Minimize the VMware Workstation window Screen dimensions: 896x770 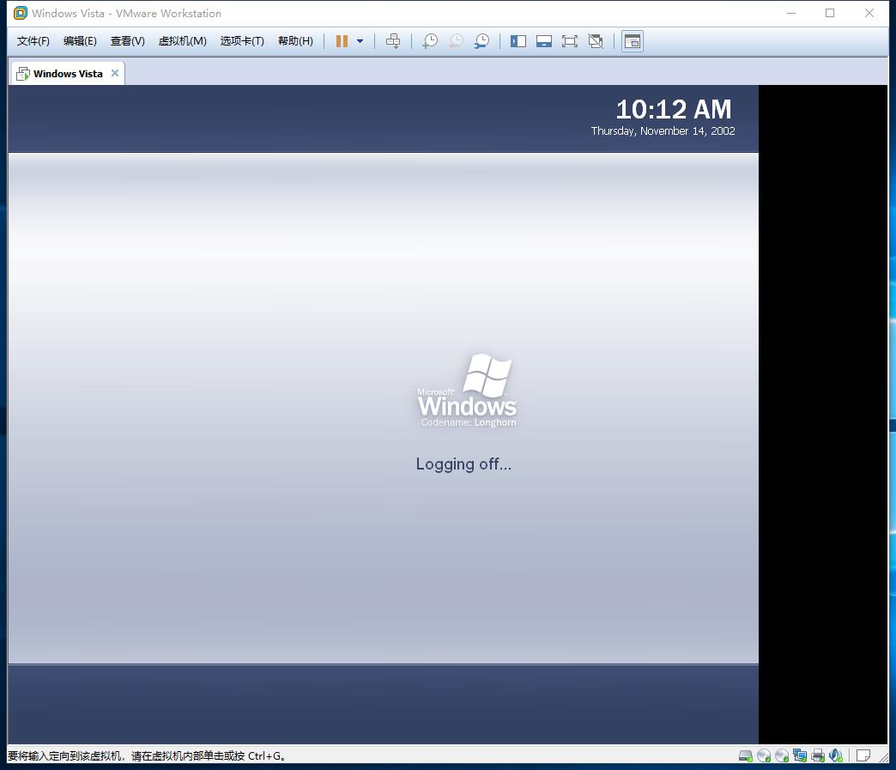(791, 13)
